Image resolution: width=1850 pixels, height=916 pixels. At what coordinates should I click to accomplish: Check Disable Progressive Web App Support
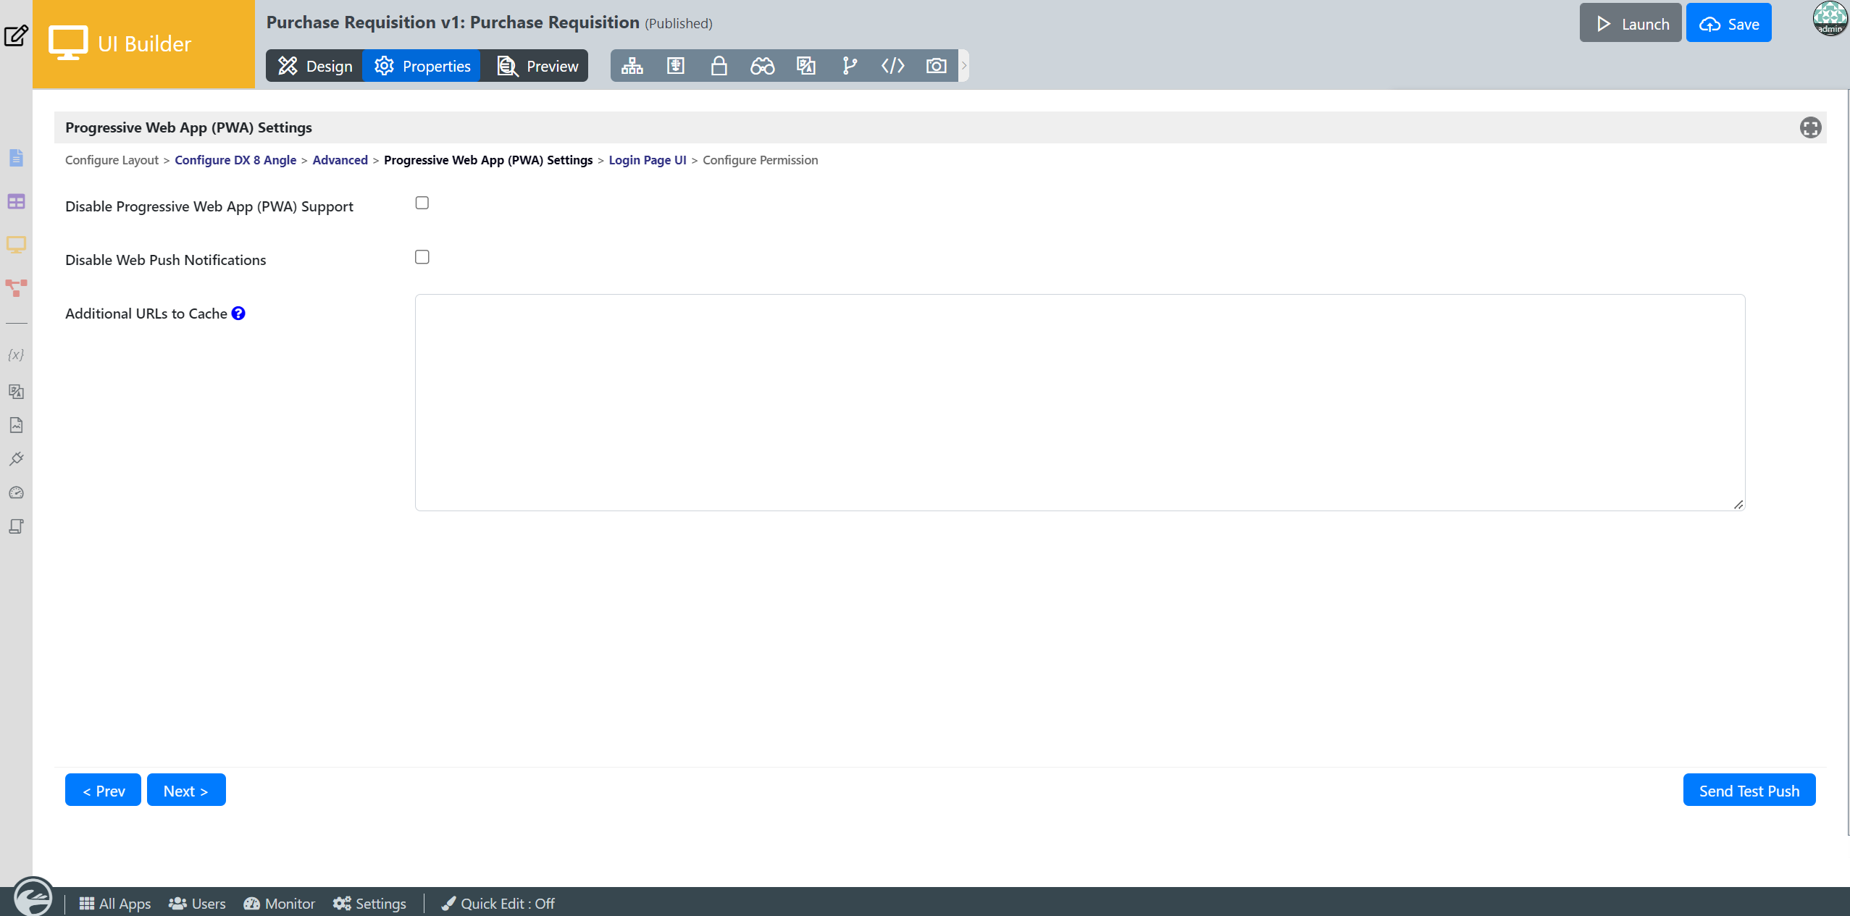[x=422, y=203]
